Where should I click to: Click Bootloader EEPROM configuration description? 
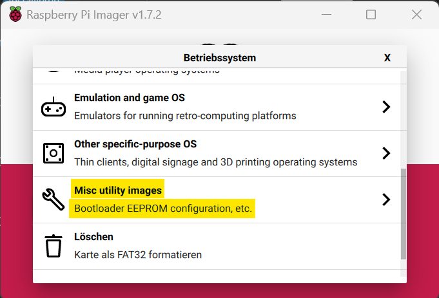[x=163, y=209]
